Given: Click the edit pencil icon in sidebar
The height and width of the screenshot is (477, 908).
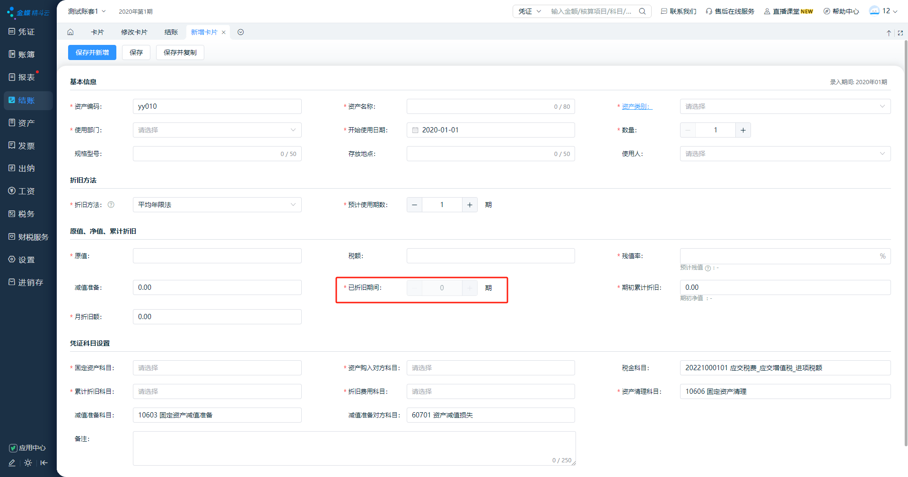Looking at the screenshot, I should [12, 463].
